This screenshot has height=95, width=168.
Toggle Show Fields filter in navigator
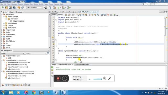[6, 85]
